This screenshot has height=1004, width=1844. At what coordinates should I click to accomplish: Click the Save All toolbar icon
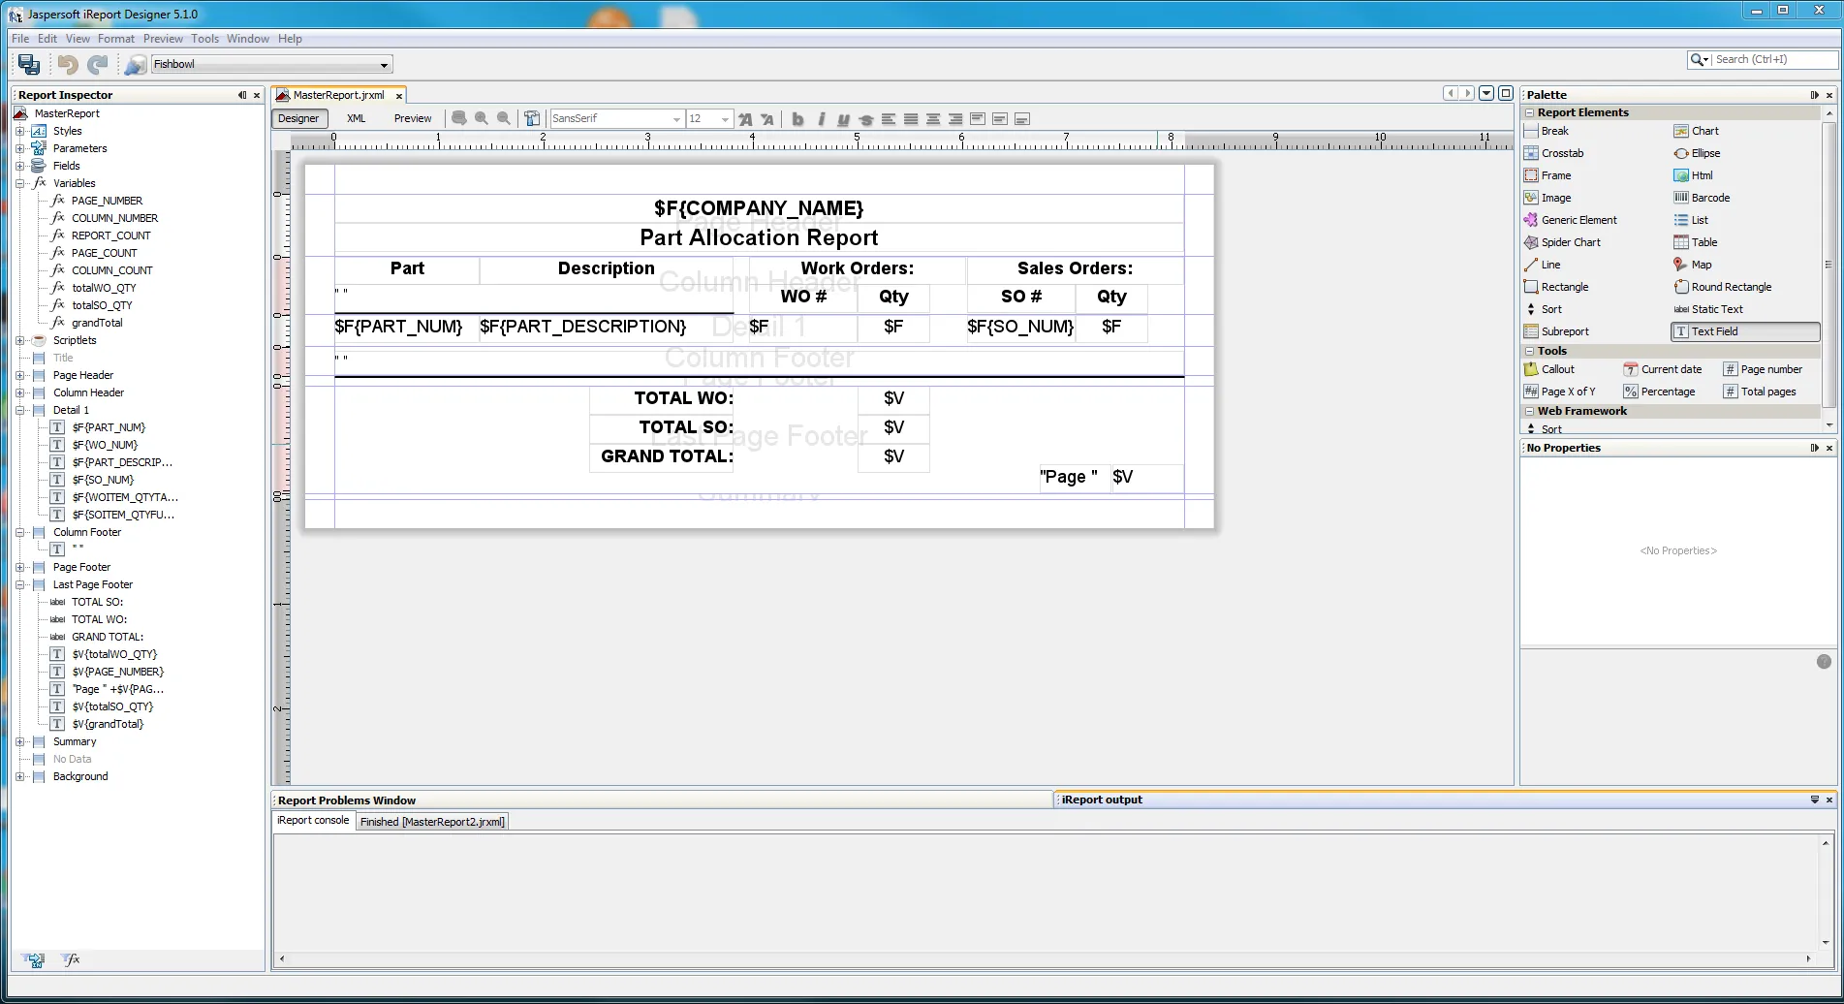pyautogui.click(x=29, y=64)
